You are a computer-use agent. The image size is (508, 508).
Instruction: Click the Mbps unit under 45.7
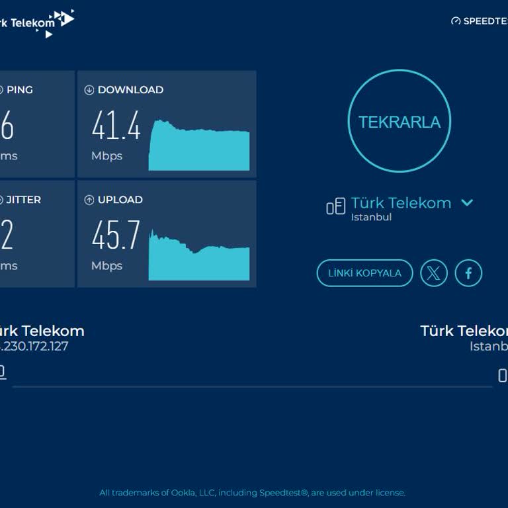pyautogui.click(x=107, y=266)
